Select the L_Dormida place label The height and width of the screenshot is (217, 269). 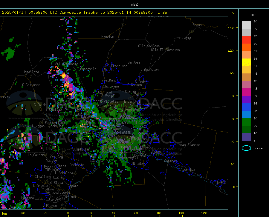tap(187, 170)
